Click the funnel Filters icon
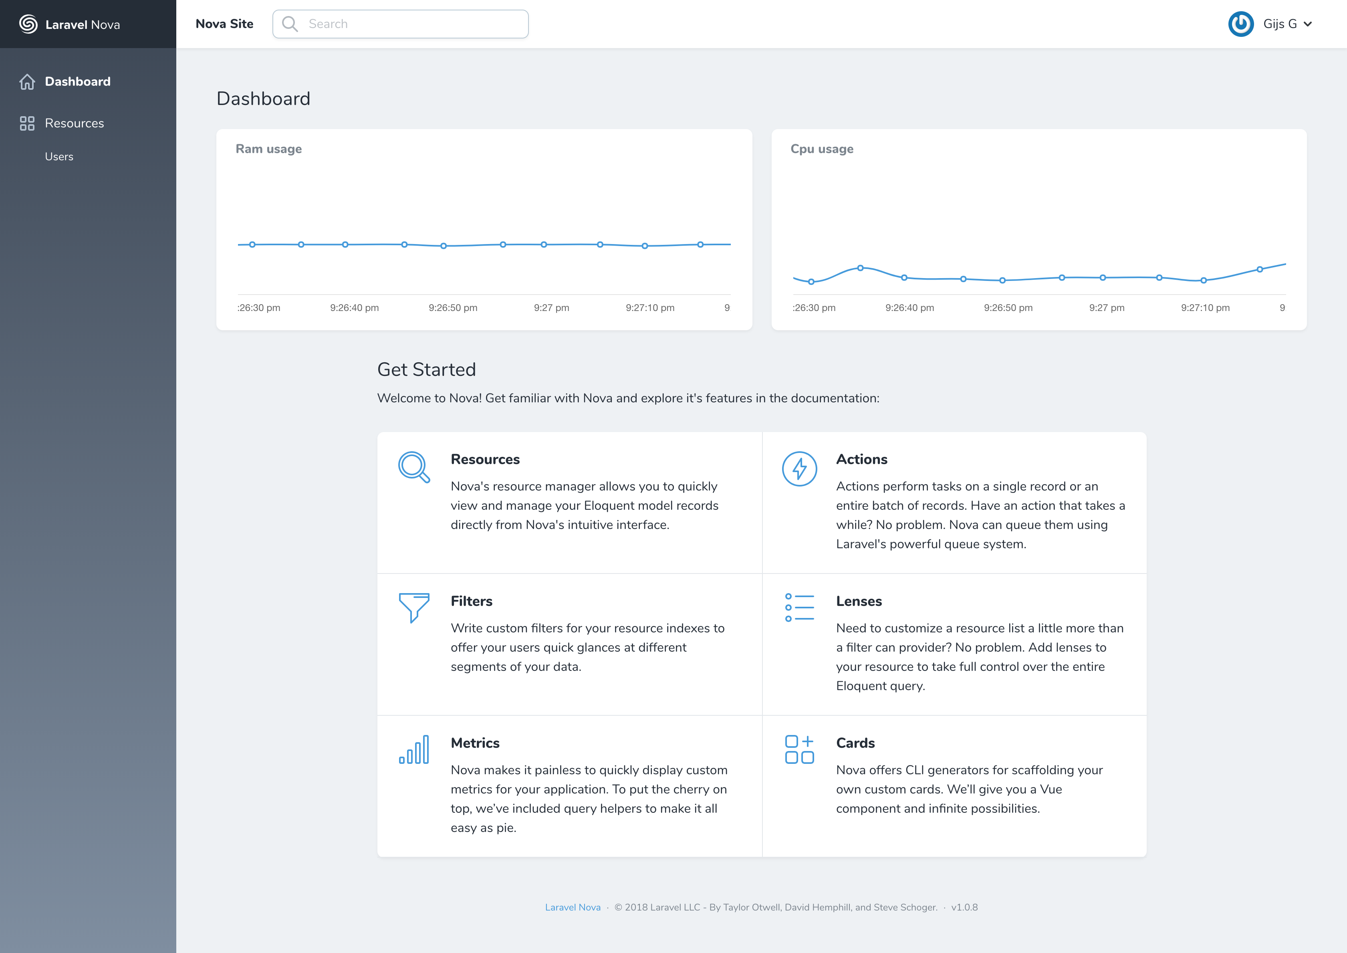 pos(413,607)
